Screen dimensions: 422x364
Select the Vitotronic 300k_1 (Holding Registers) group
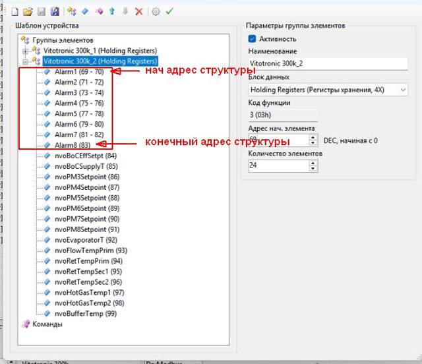click(x=100, y=51)
